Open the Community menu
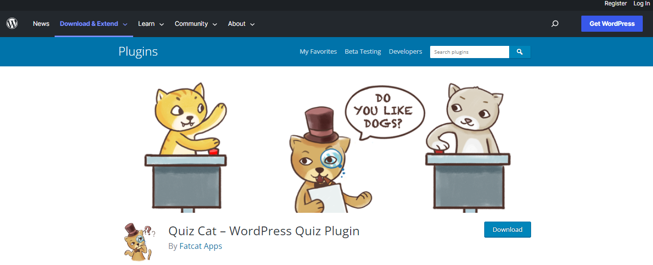Image resolution: width=653 pixels, height=265 pixels. point(191,23)
